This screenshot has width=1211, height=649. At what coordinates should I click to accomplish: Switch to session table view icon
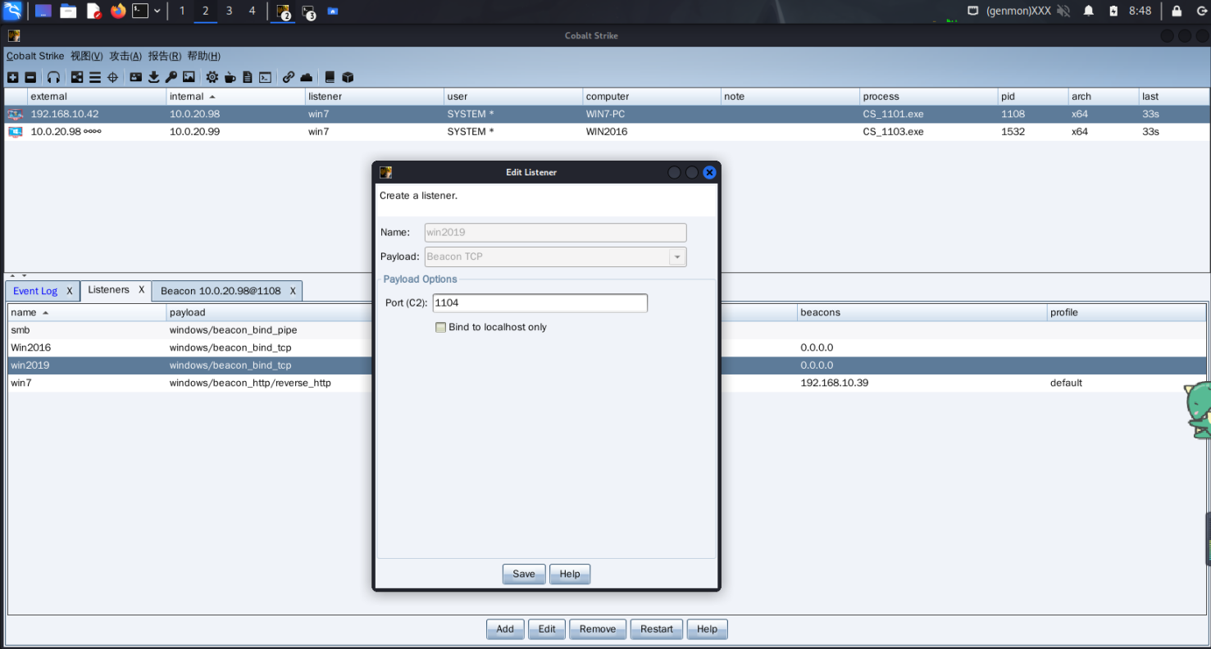(x=95, y=77)
